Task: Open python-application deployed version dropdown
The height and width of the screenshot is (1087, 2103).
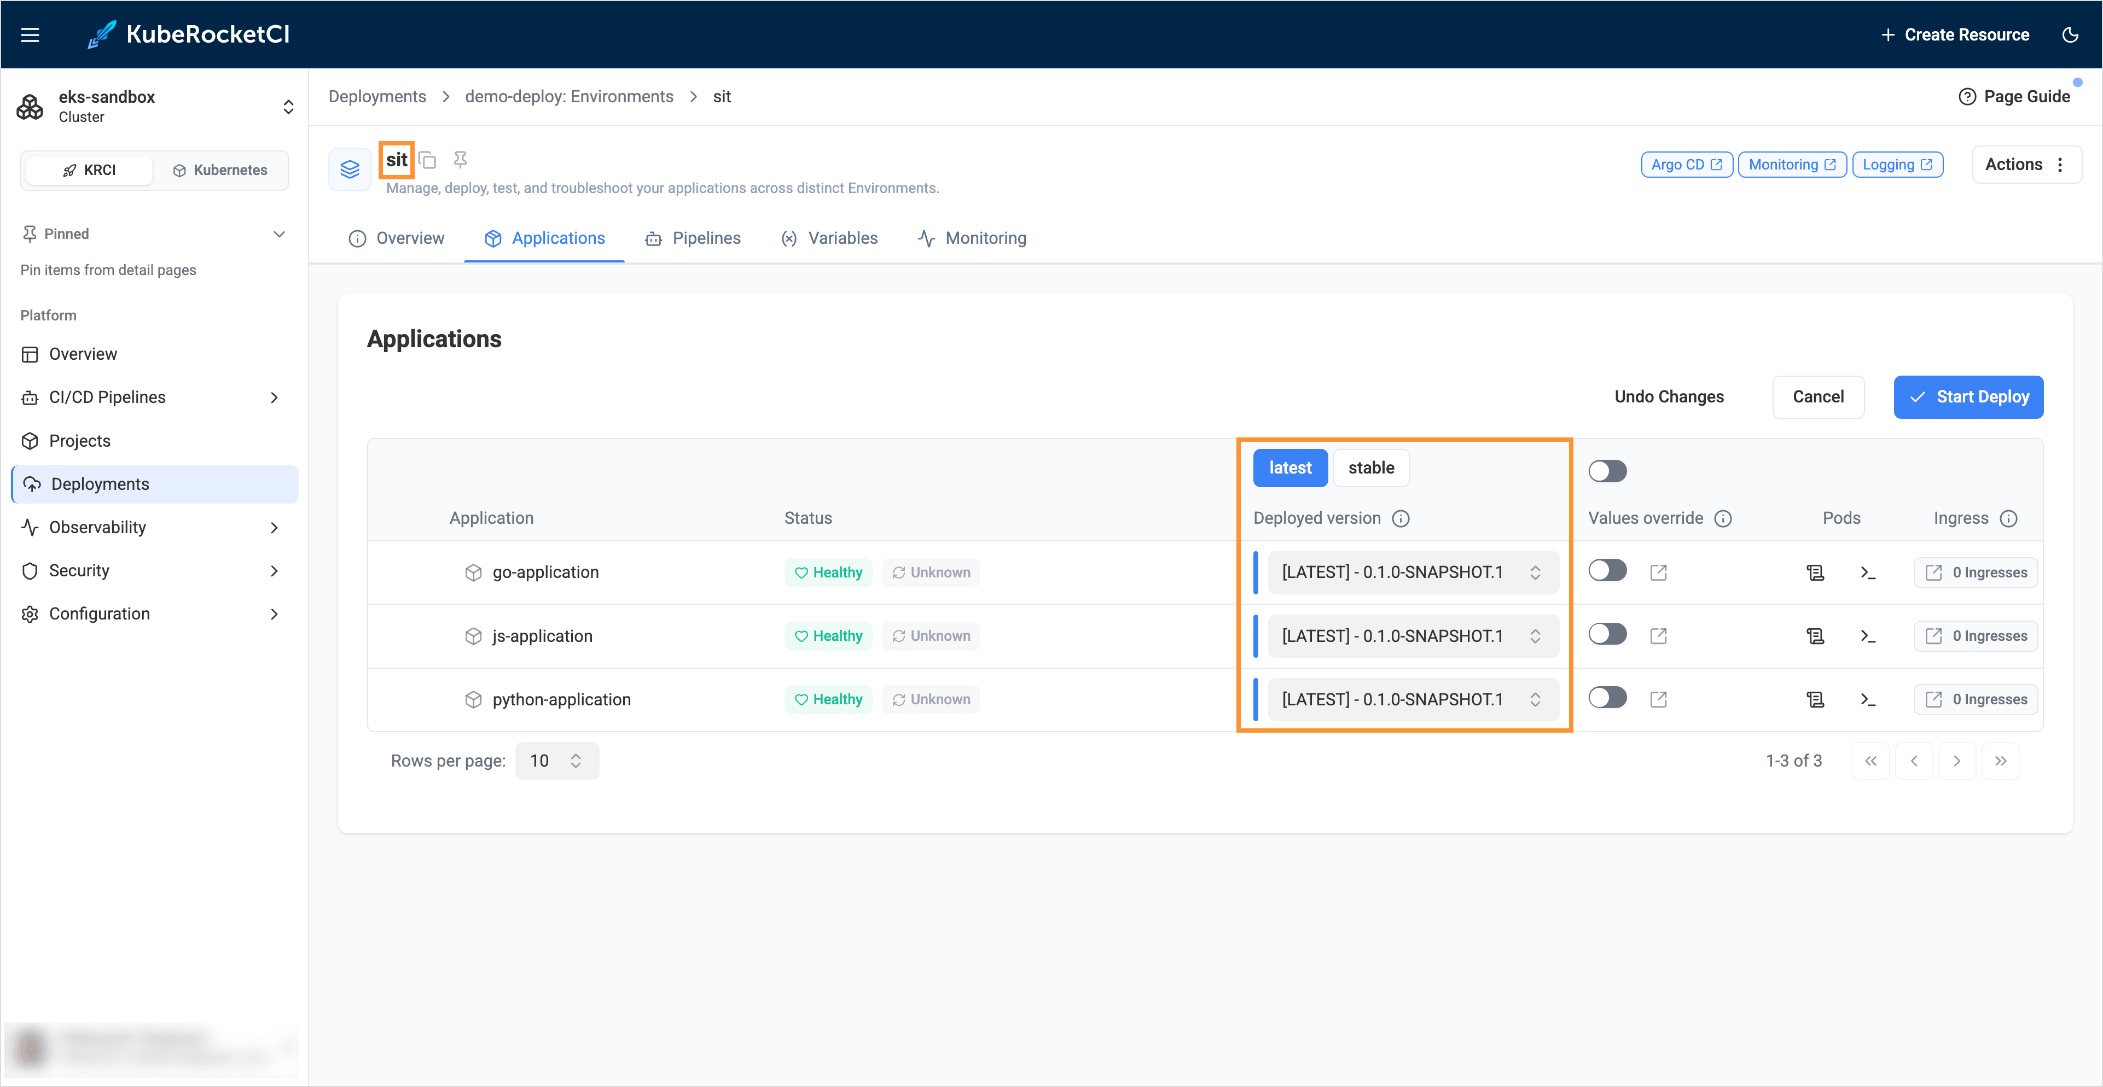Action: tap(1413, 699)
